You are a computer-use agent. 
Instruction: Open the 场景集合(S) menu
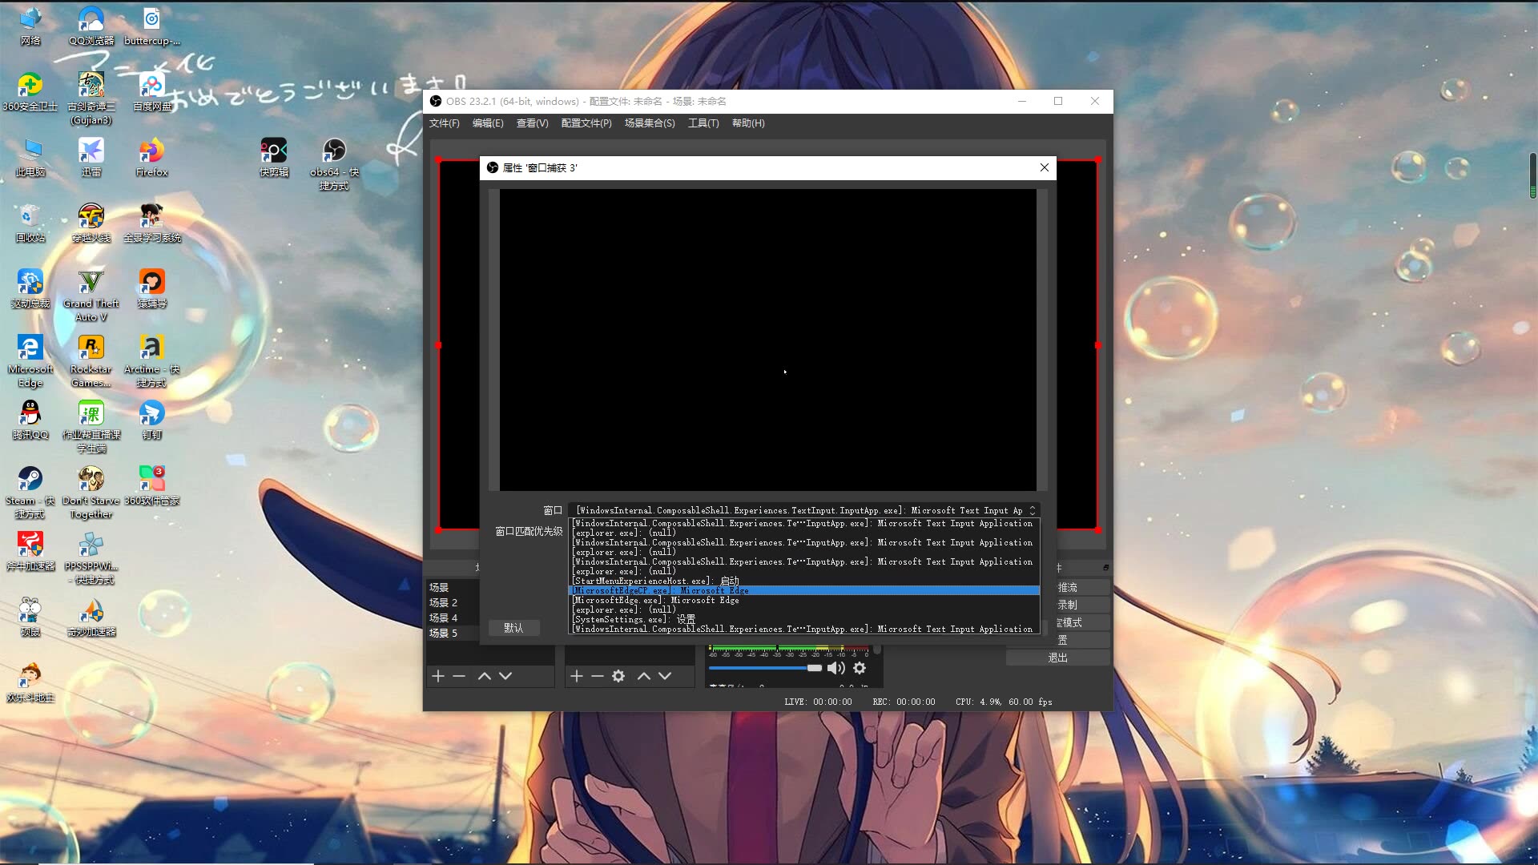tap(650, 123)
